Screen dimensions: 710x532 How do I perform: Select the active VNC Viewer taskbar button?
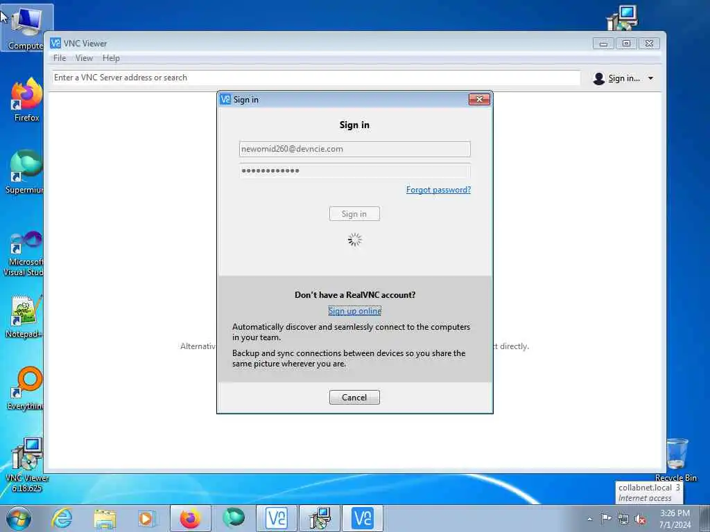(x=363, y=518)
